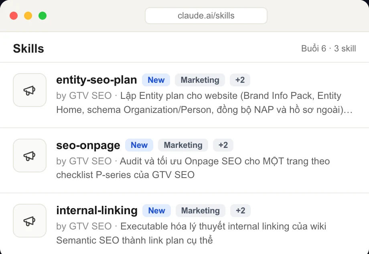Click the New badge on seo-onpage

coord(139,145)
